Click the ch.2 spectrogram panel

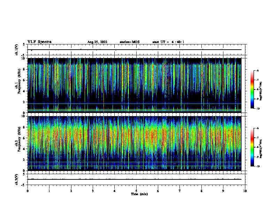(x=134, y=143)
